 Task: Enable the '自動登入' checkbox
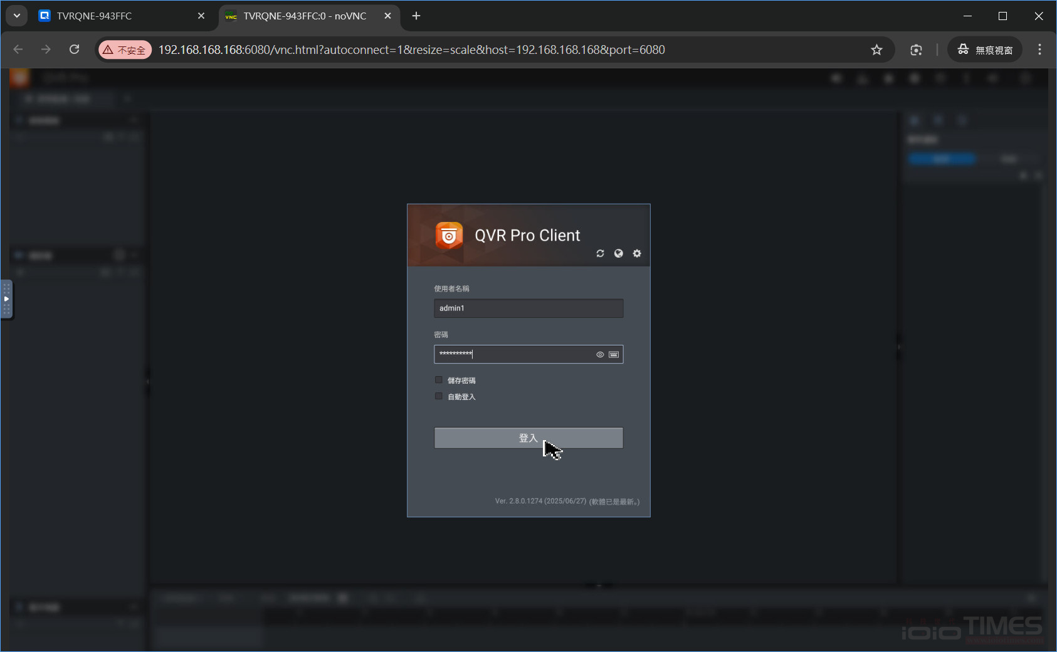coord(439,396)
